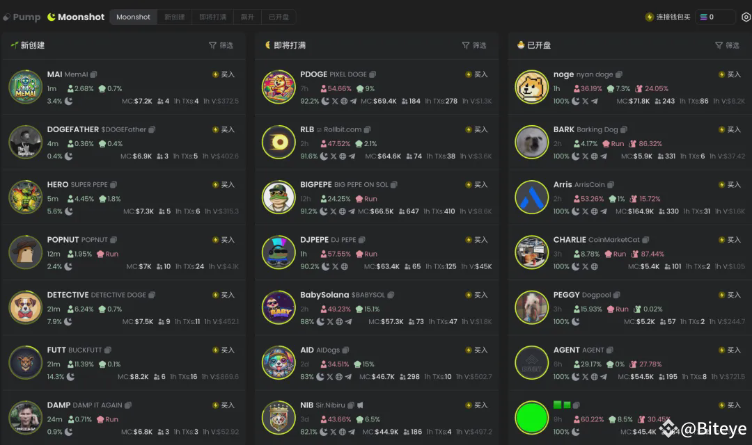Viewport: 752px width, 445px height.
Task: Switch to the Pump platform
Action: coord(22,17)
